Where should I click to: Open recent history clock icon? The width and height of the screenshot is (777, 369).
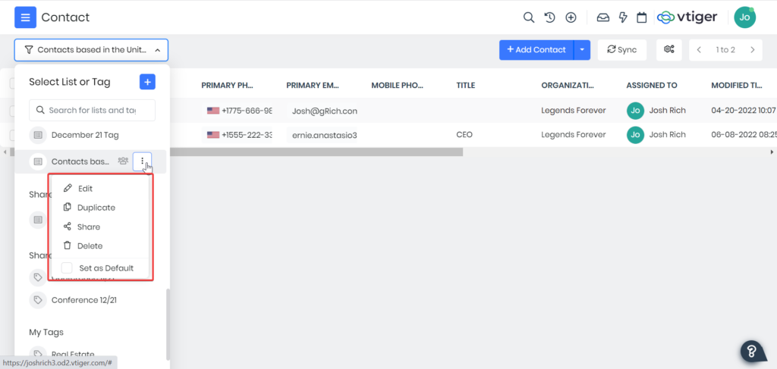click(x=550, y=17)
